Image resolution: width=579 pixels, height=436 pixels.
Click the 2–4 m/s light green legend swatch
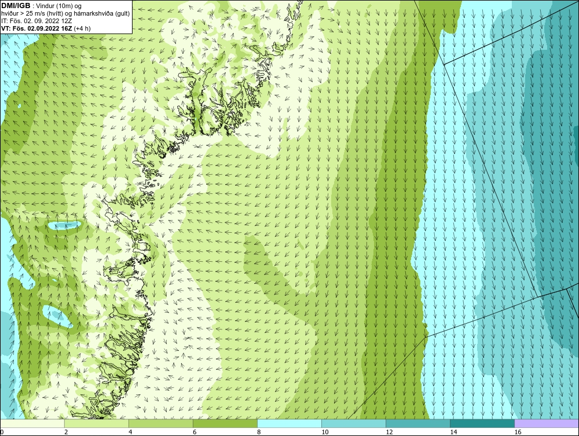[x=97, y=423]
